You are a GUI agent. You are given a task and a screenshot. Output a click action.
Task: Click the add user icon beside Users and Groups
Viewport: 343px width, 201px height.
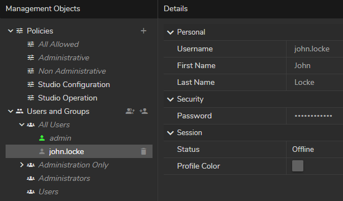(x=144, y=111)
